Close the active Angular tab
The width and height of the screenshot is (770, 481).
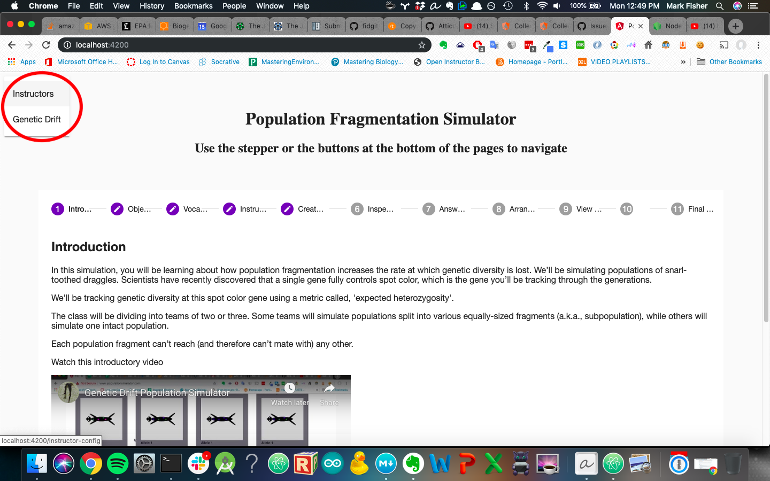[x=641, y=26]
